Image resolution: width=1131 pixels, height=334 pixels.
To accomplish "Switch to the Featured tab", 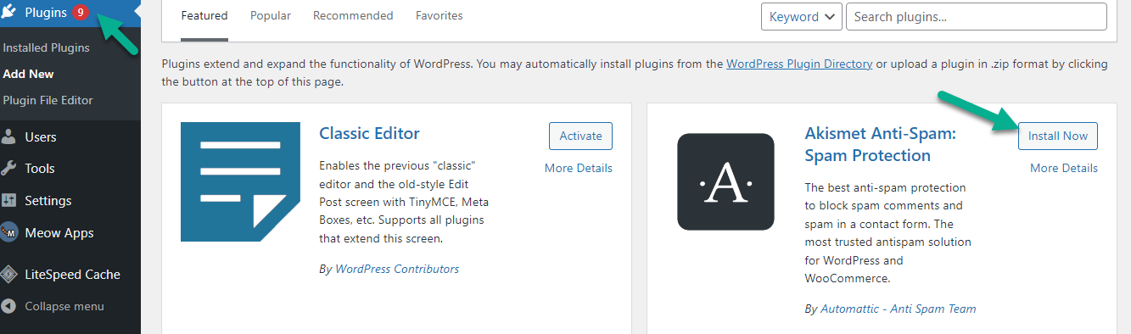I will (204, 16).
